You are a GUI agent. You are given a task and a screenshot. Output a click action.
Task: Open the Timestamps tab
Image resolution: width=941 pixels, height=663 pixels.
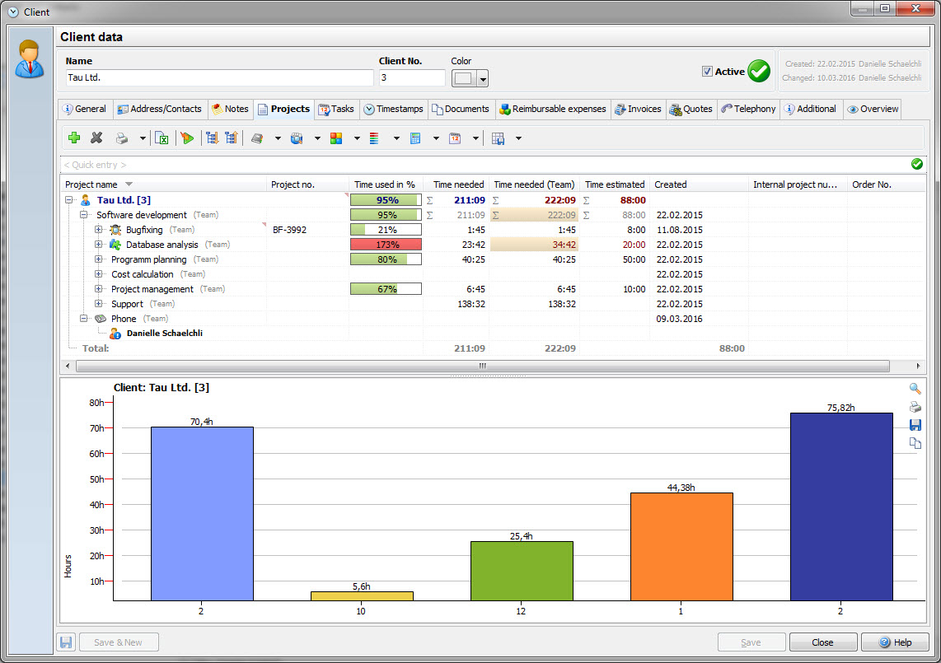point(393,109)
